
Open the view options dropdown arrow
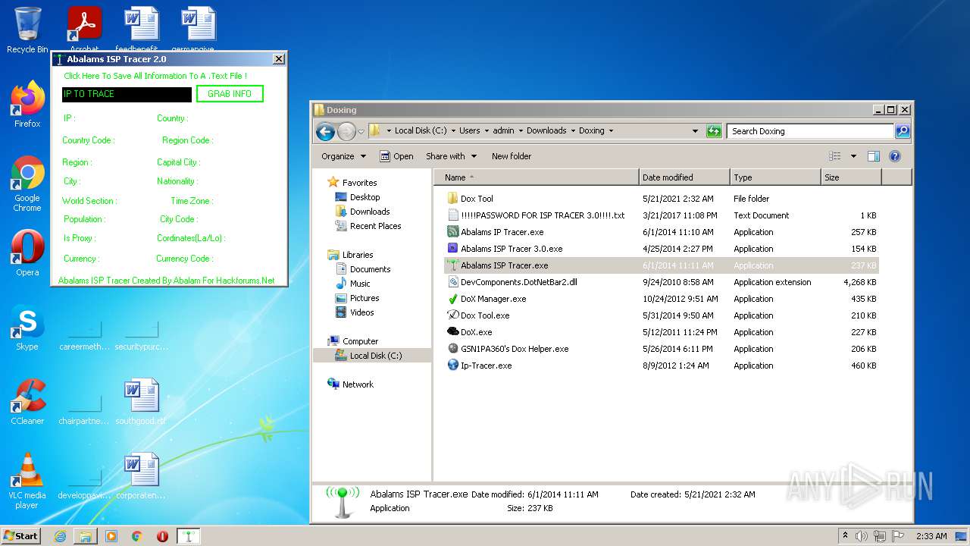point(853,156)
